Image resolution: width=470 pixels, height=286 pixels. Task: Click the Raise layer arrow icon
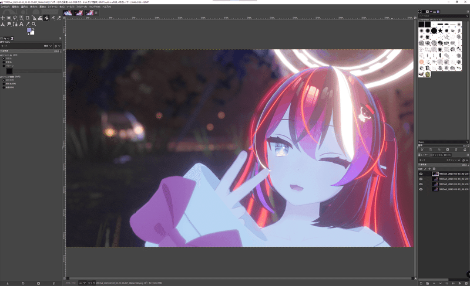pyautogui.click(x=434, y=283)
